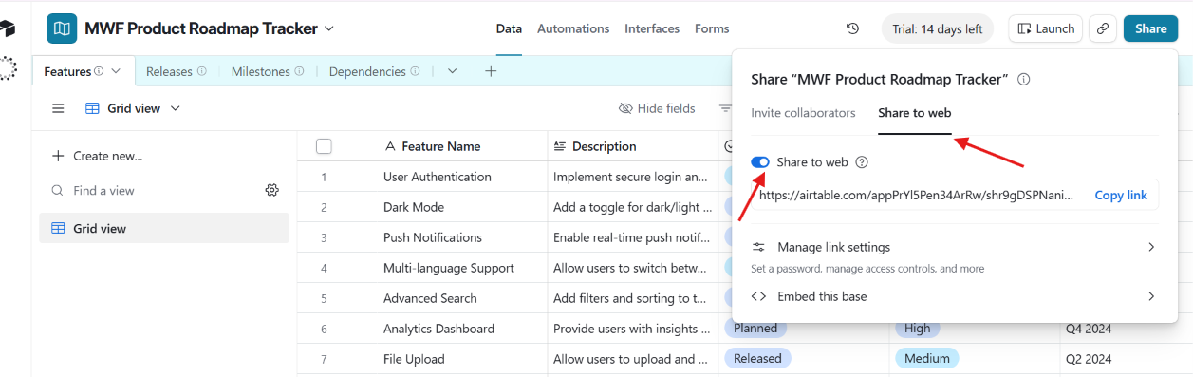The width and height of the screenshot is (1193, 377).
Task: Click the Medium priority tag in row 7
Action: tap(927, 359)
